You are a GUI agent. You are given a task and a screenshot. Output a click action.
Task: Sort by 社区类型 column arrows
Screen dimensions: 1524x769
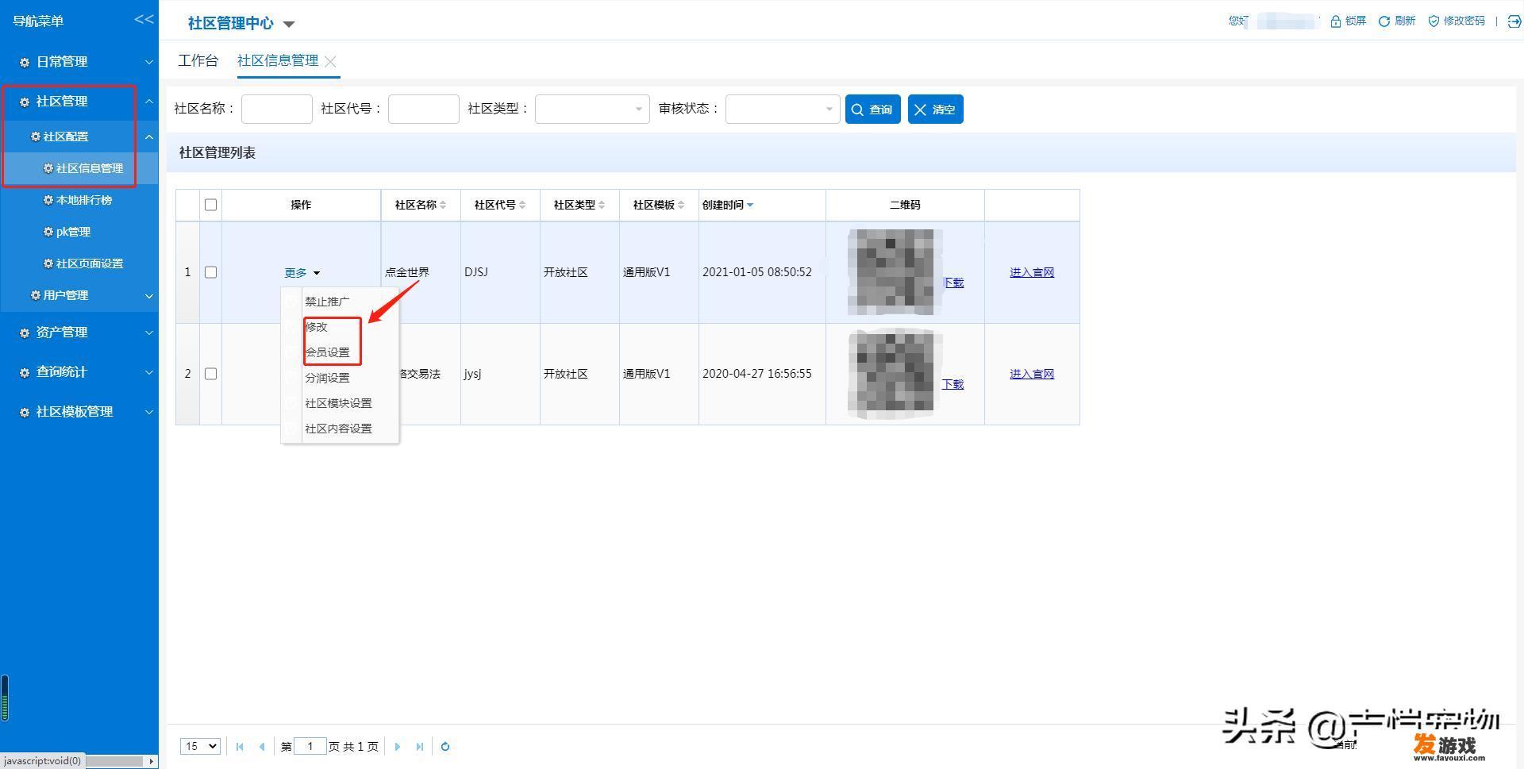point(602,205)
